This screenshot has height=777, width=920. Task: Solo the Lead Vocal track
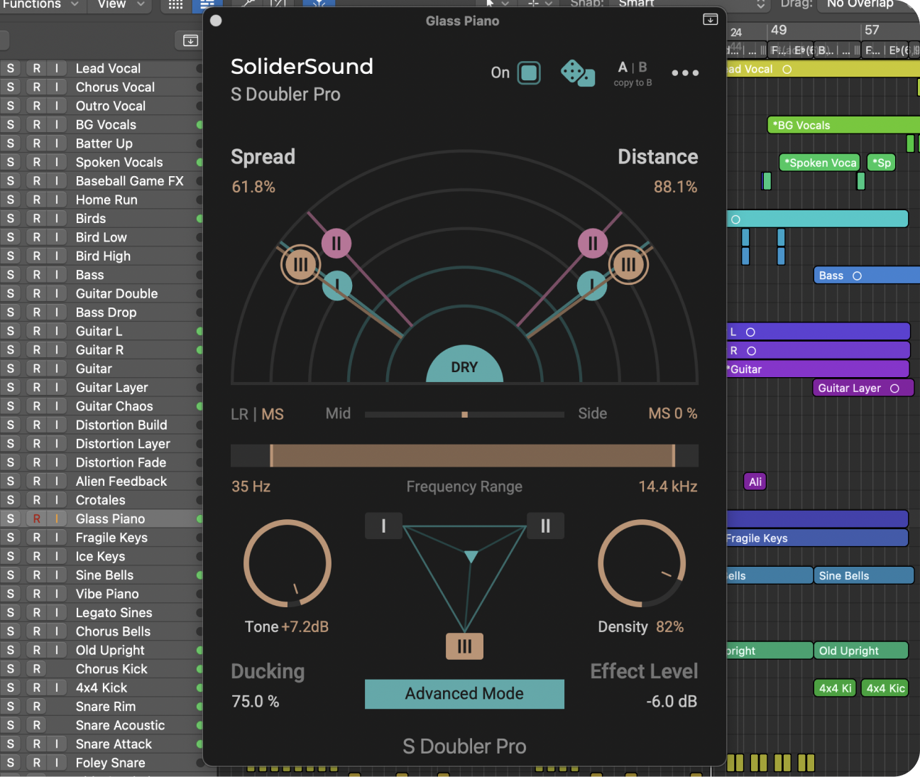pos(11,68)
